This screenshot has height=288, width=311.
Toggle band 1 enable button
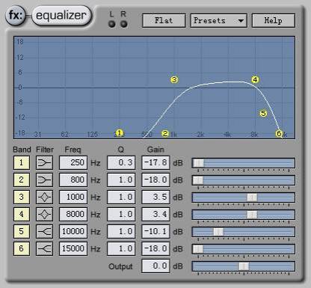[x=22, y=163]
